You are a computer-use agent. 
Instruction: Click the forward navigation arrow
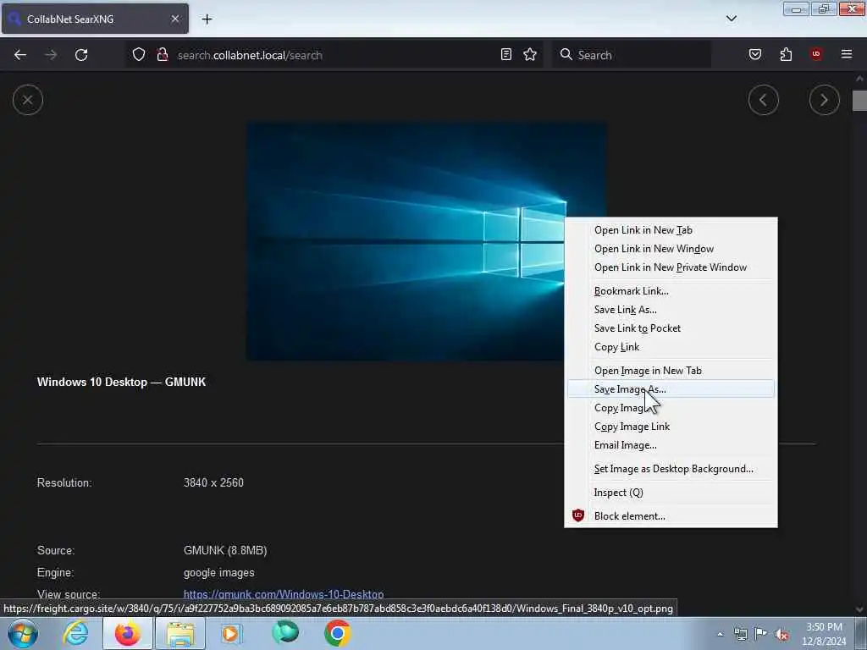click(x=51, y=55)
